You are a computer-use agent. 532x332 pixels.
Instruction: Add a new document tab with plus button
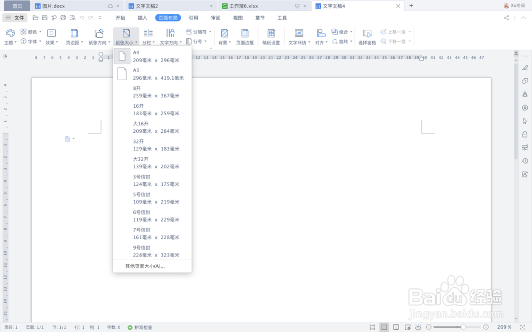point(411,6)
